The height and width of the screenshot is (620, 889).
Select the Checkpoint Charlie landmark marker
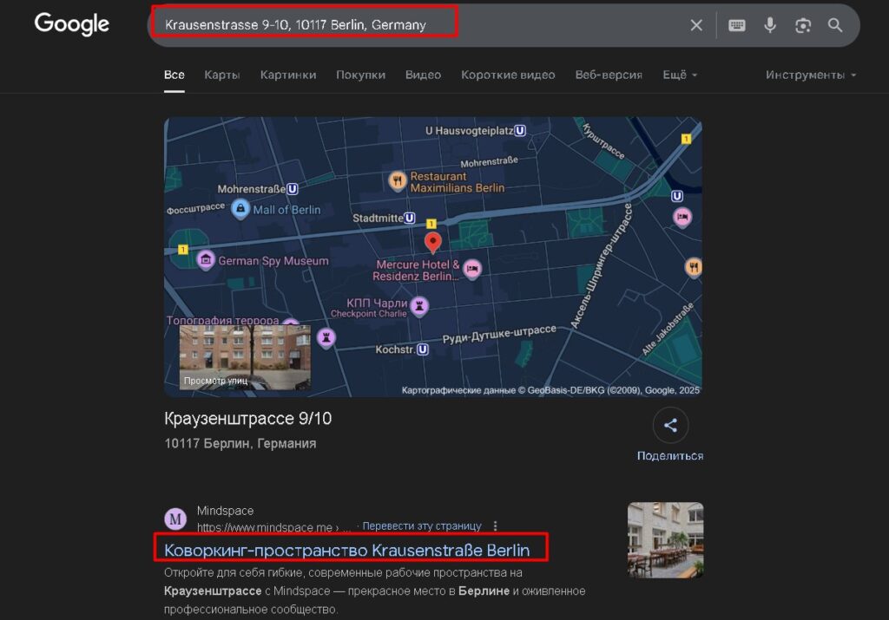pos(419,306)
